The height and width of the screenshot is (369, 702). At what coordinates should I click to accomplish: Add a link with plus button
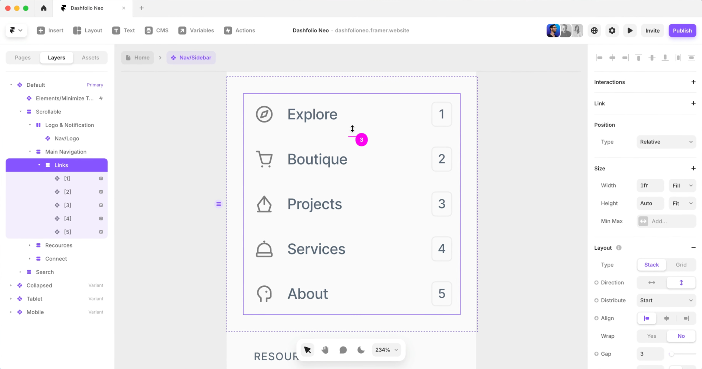pyautogui.click(x=693, y=103)
